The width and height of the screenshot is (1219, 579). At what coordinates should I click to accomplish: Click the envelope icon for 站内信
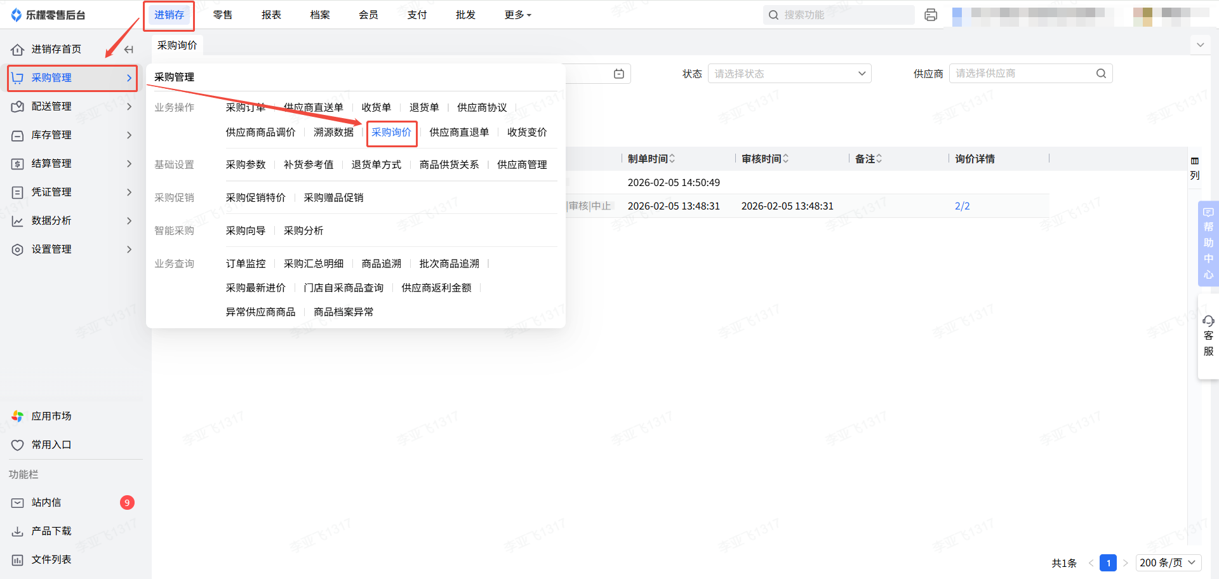[18, 503]
